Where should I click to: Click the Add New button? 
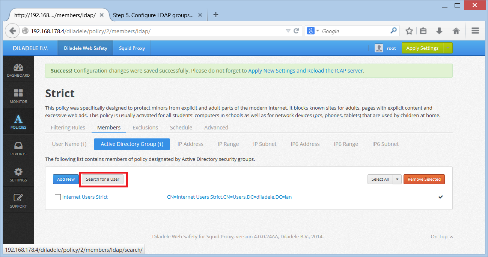tap(66, 179)
